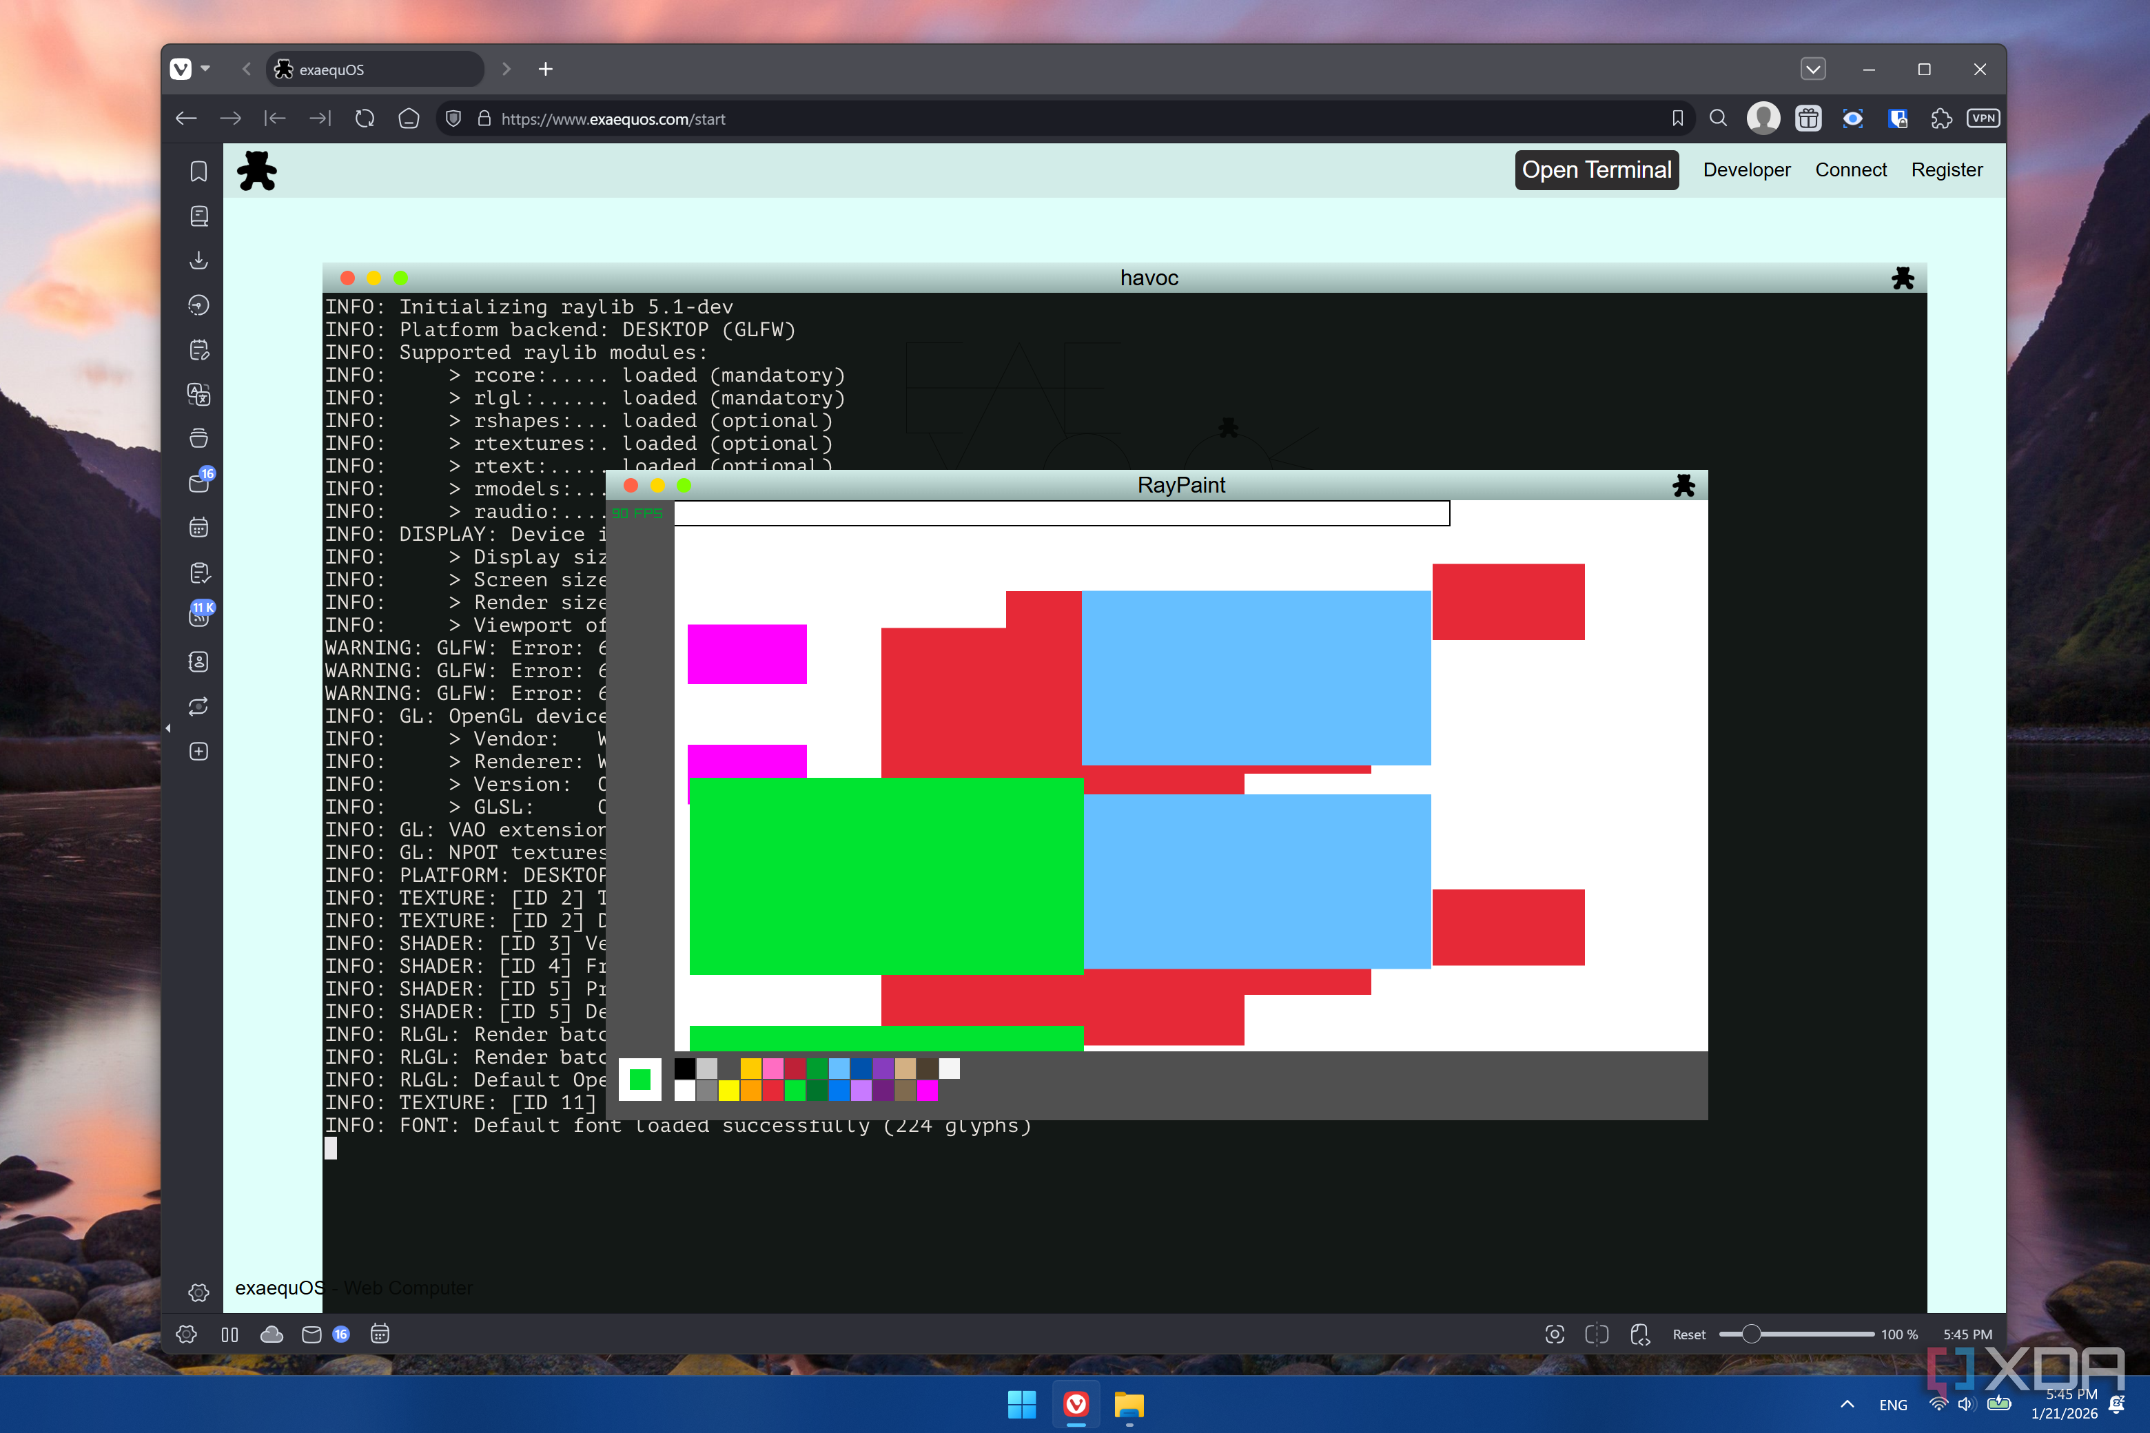Open the Contacts panel in the sidebar

pos(198,661)
